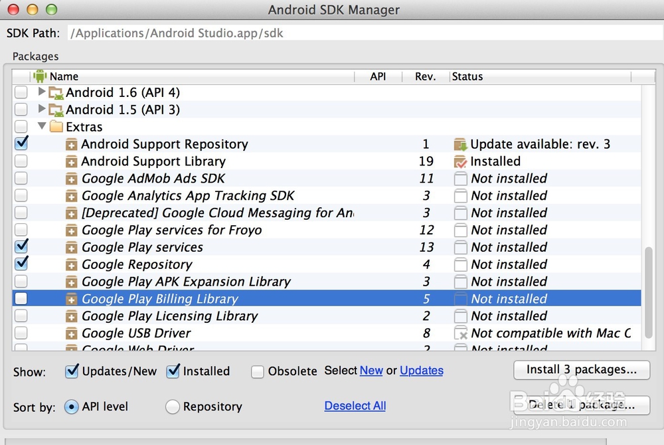Click the package list vertical scrollbar thumb
The image size is (664, 445).
coord(648,293)
